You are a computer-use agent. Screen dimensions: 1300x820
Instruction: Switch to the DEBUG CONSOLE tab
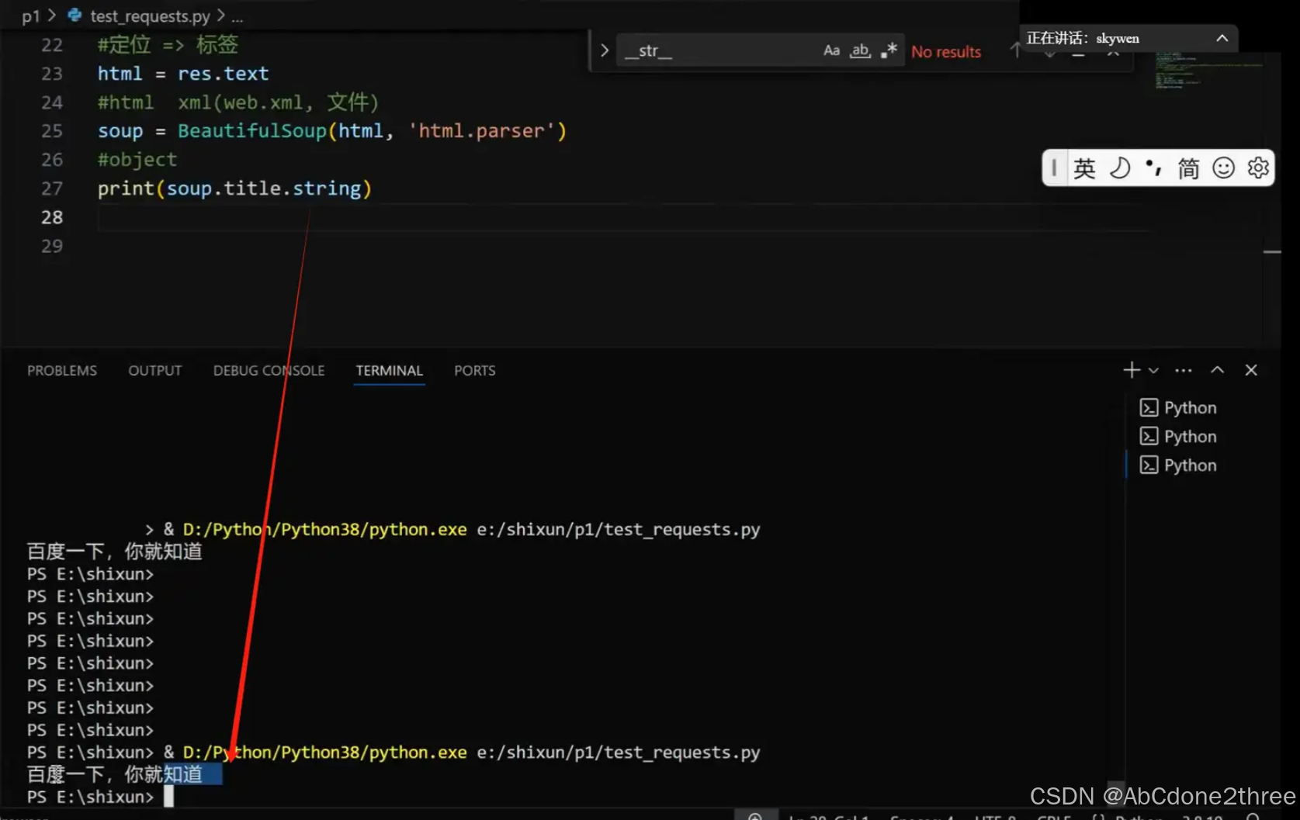point(269,370)
